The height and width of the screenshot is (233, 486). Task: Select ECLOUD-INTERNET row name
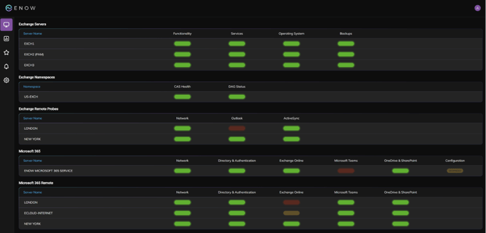38,213
